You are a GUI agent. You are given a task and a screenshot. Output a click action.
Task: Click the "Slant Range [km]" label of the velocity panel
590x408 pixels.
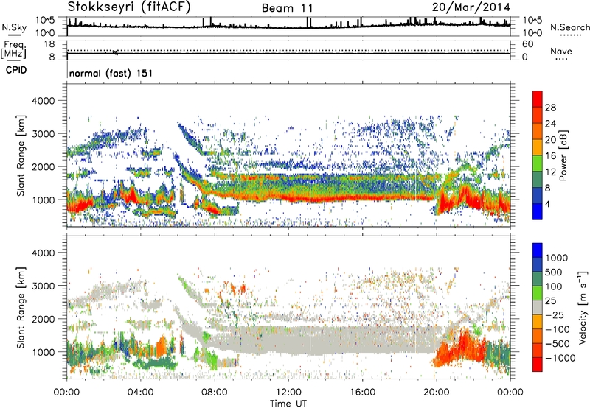point(21,307)
